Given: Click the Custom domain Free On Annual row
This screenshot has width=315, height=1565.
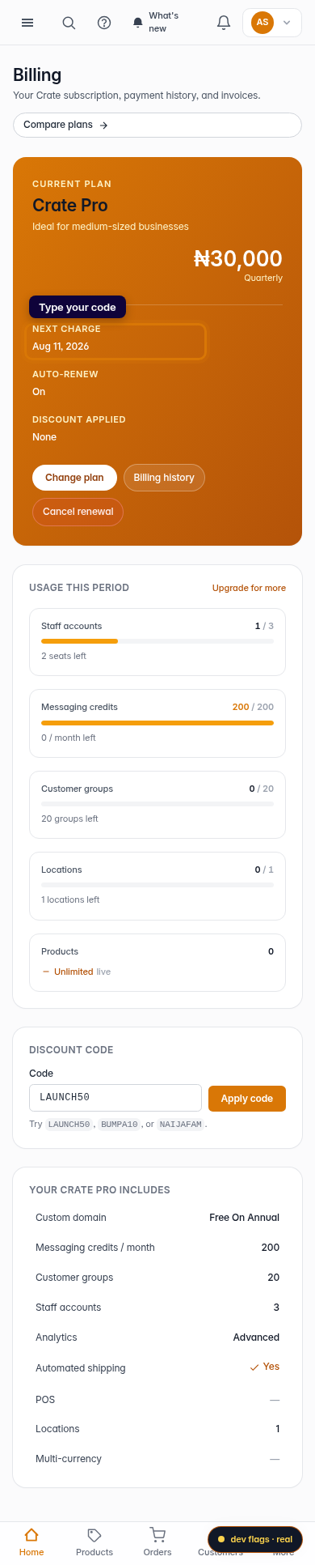Looking at the screenshot, I should tap(157, 1218).
